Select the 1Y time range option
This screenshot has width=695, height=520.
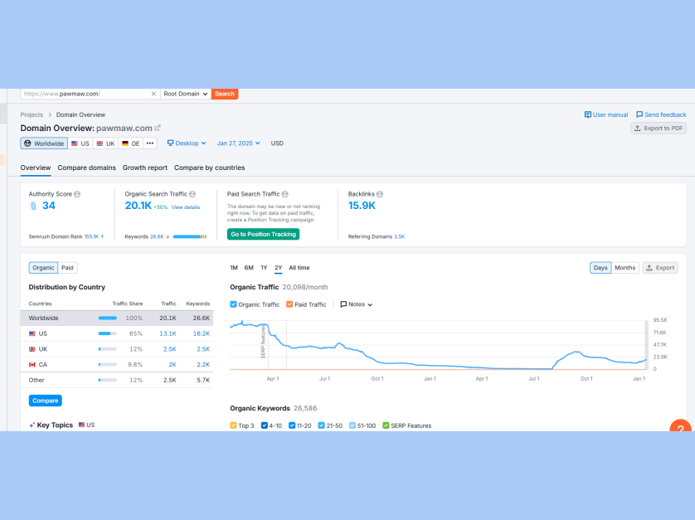(x=264, y=268)
